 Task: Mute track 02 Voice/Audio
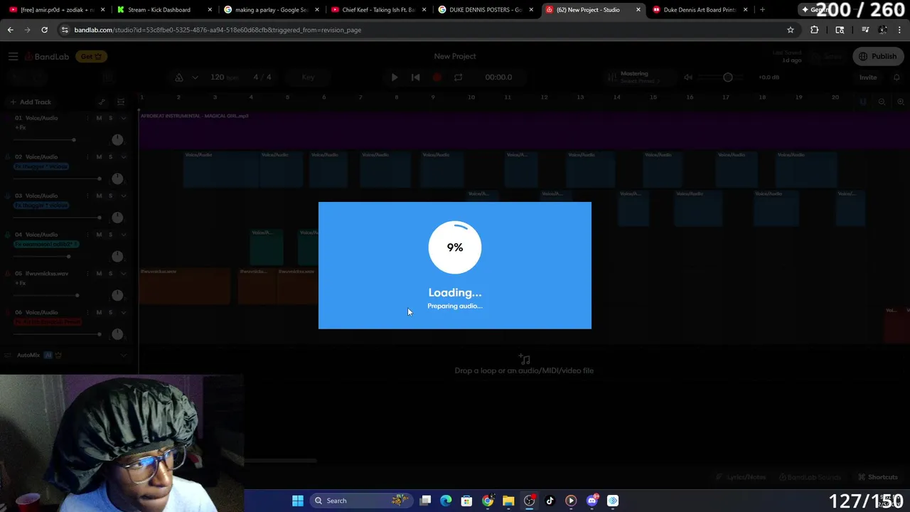99,157
